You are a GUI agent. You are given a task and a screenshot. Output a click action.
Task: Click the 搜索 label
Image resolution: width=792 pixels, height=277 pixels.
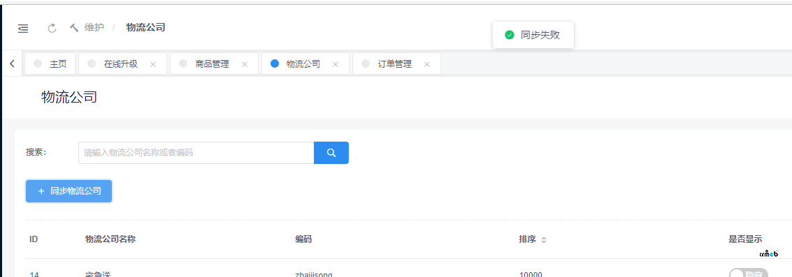click(36, 152)
